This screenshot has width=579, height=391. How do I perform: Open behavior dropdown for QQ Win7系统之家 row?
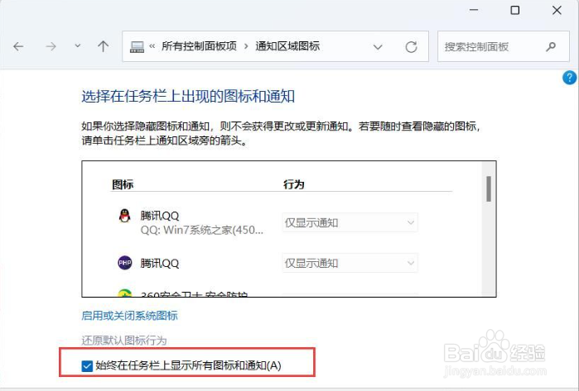click(350, 222)
